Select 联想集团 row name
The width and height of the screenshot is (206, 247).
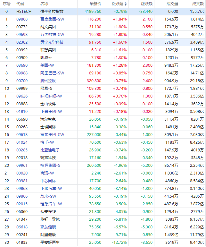click(x=48, y=50)
